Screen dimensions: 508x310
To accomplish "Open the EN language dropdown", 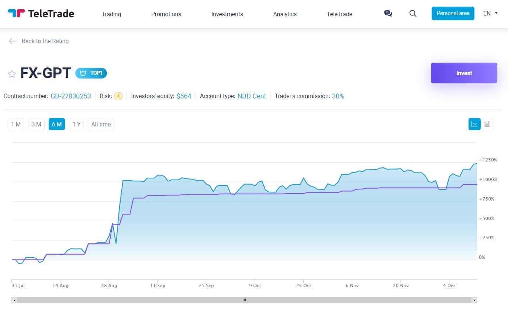I will point(490,13).
